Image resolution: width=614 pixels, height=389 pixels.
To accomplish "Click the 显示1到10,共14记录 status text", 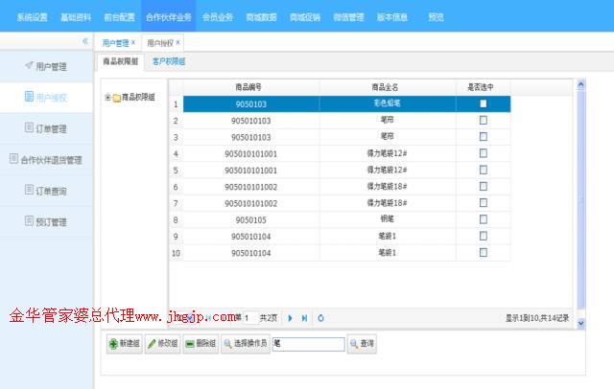I will coord(537,318).
